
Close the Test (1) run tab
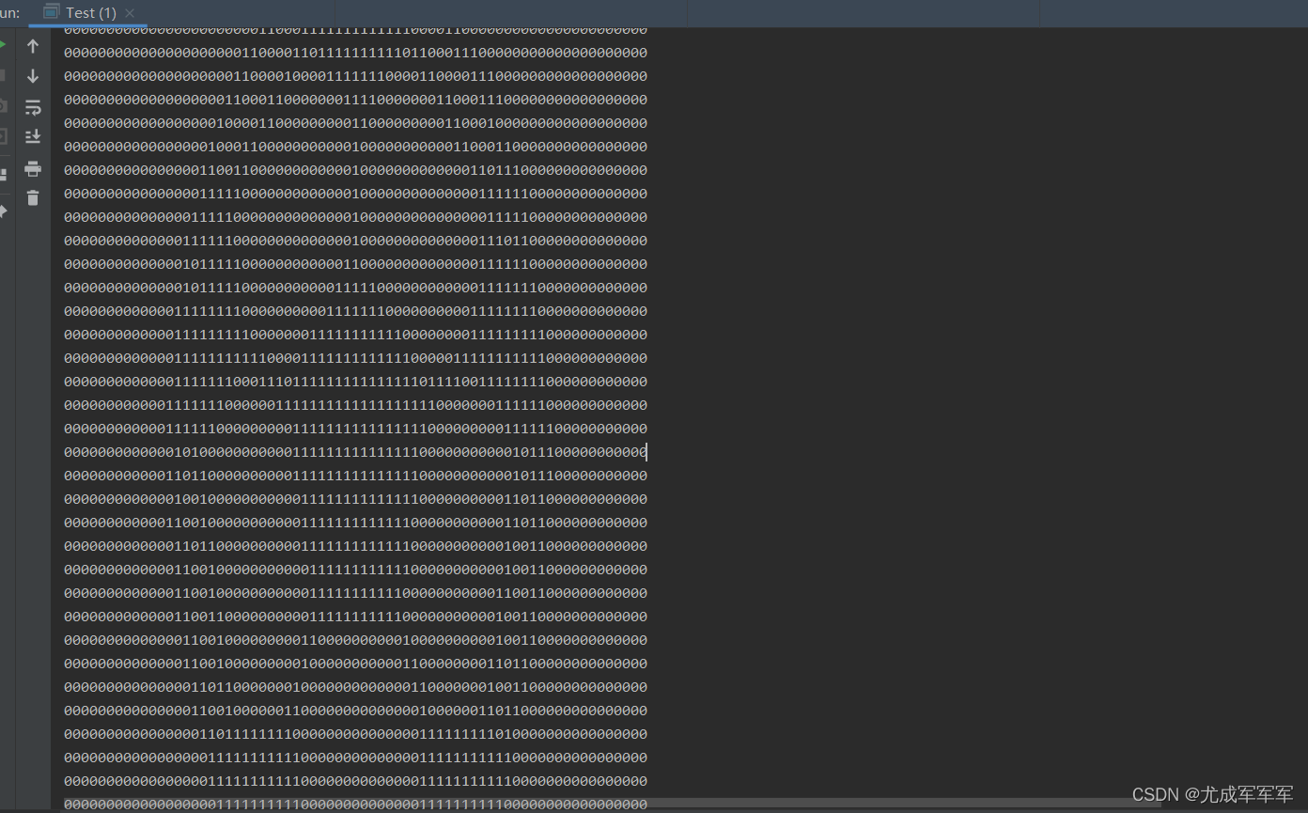pyautogui.click(x=130, y=13)
